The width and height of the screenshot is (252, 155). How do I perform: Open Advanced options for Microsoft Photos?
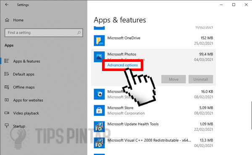(123, 65)
